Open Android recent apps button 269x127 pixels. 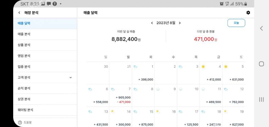261,99
